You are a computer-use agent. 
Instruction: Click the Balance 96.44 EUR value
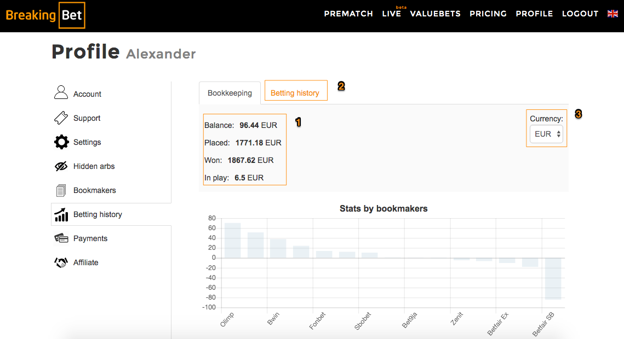(258, 125)
